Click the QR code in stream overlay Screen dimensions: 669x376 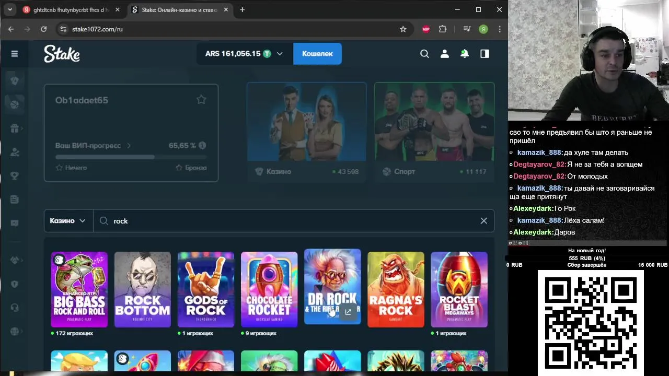point(591,323)
